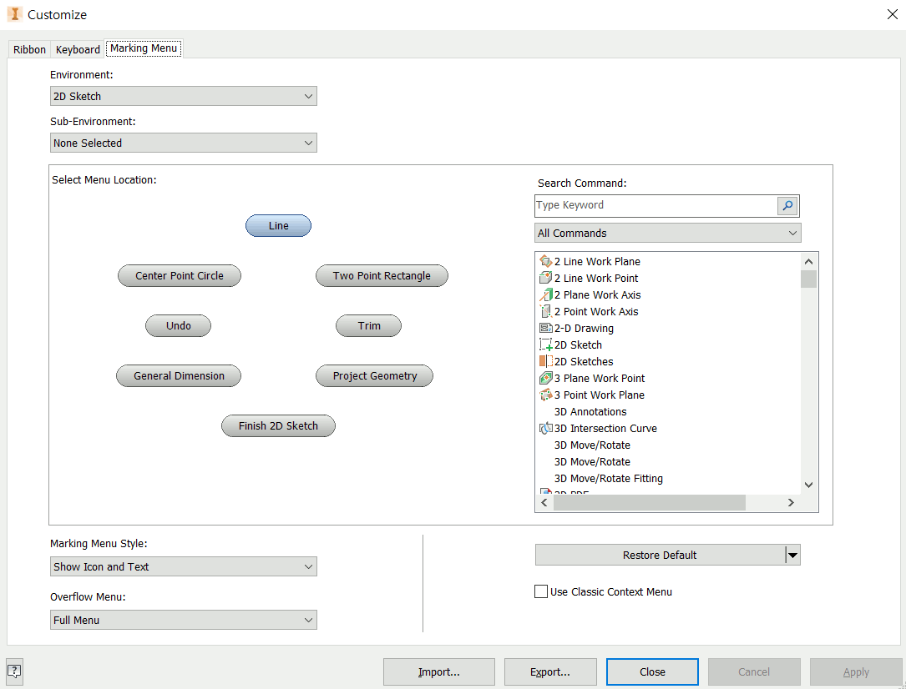This screenshot has height=689, width=906.
Task: Click the search magnifier icon
Action: click(787, 205)
